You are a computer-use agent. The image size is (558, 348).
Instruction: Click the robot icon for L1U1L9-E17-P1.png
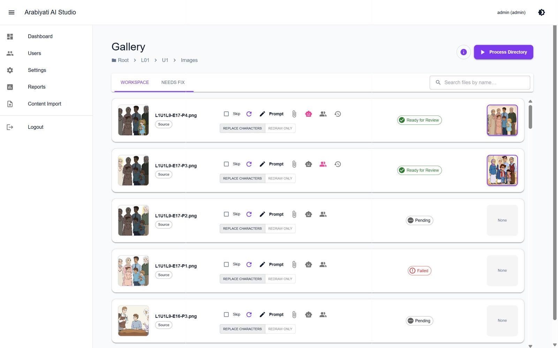point(309,265)
